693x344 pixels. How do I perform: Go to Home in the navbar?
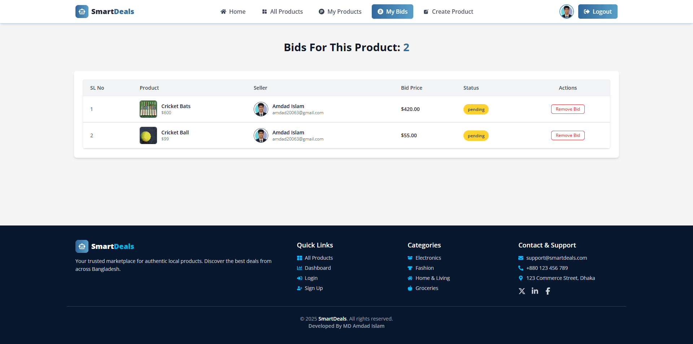pyautogui.click(x=233, y=12)
